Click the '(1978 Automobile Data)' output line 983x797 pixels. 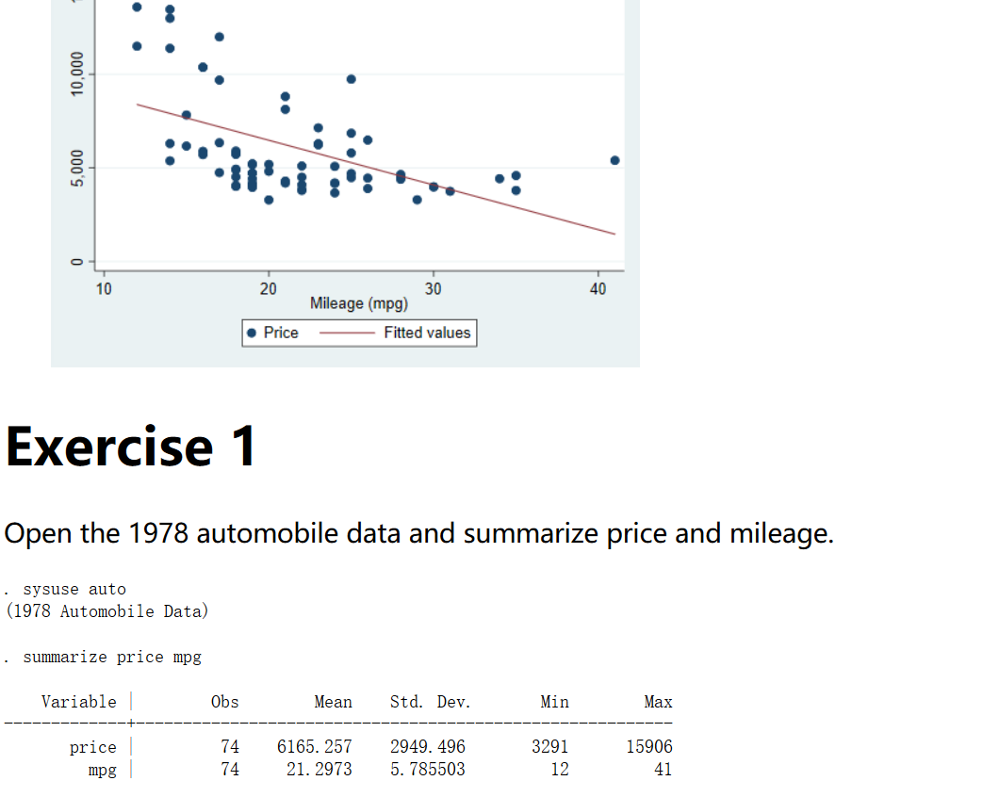[x=106, y=611]
